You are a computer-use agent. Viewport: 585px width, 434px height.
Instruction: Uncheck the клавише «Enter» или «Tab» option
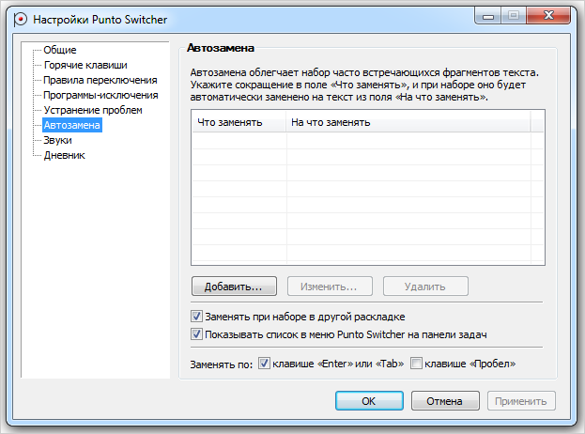(x=264, y=364)
